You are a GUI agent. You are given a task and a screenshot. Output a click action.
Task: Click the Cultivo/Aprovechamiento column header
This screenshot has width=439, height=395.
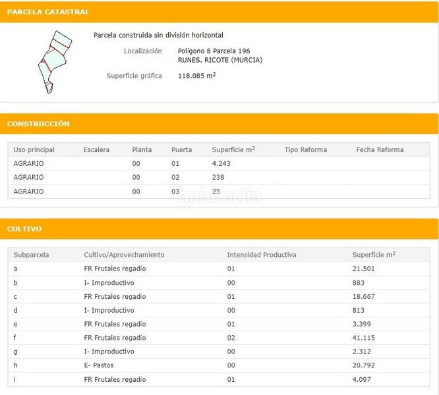[x=124, y=255]
